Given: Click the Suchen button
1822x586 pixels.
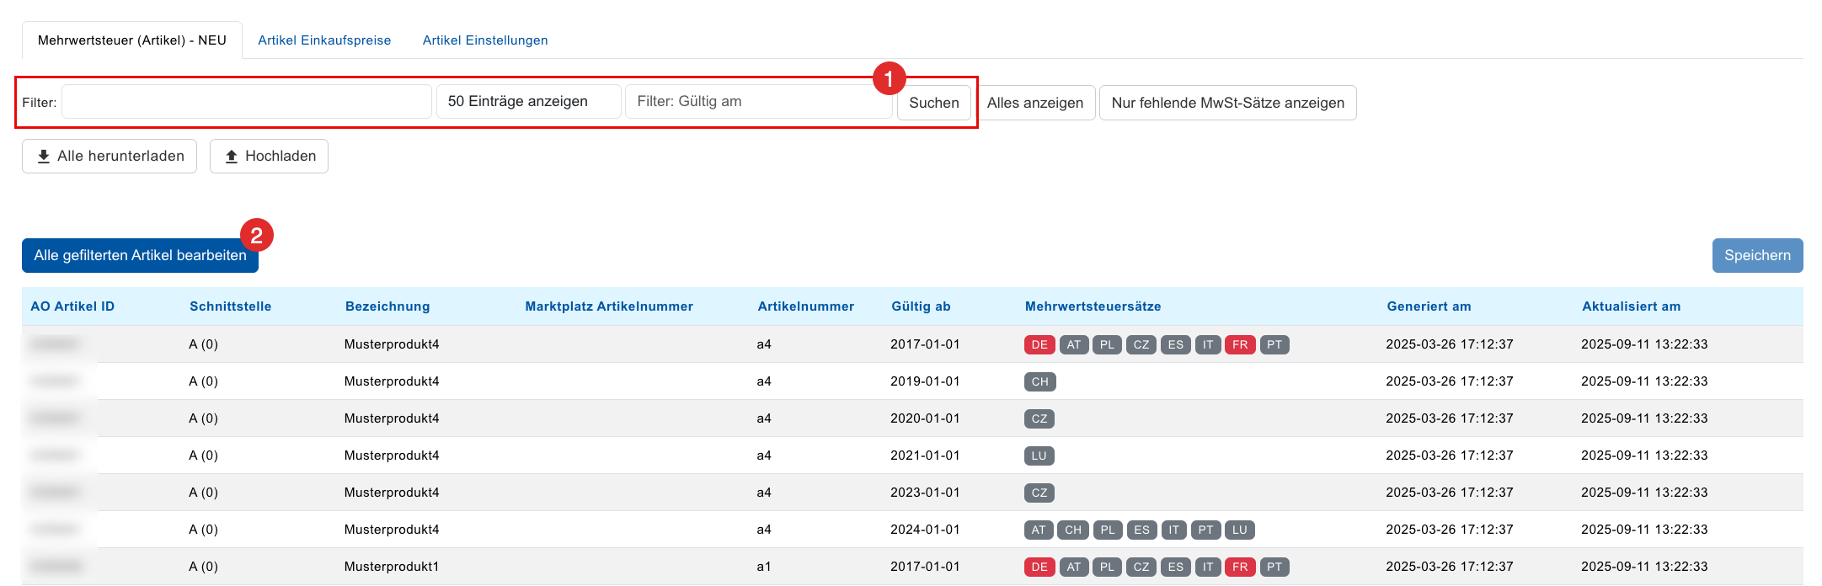Looking at the screenshot, I should click(934, 103).
